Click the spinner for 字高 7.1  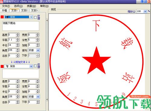point(18,40)
